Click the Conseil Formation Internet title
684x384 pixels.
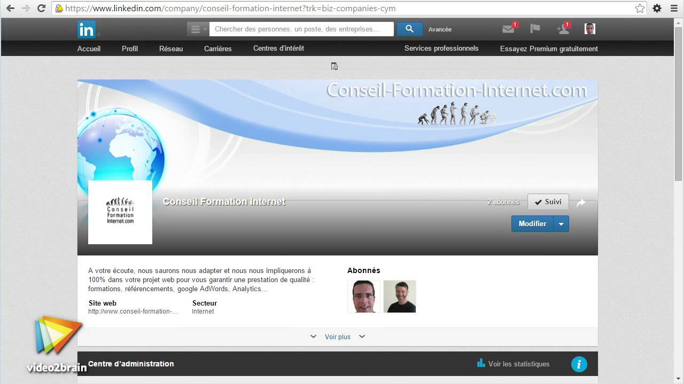[x=224, y=202]
